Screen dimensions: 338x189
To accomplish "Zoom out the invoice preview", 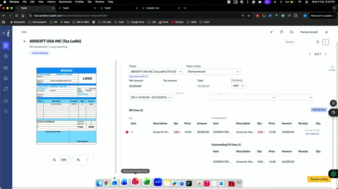I will [54, 160].
